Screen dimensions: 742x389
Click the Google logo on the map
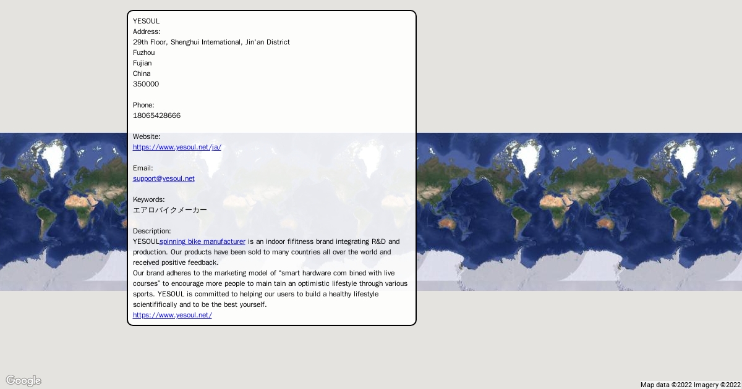pyautogui.click(x=23, y=380)
